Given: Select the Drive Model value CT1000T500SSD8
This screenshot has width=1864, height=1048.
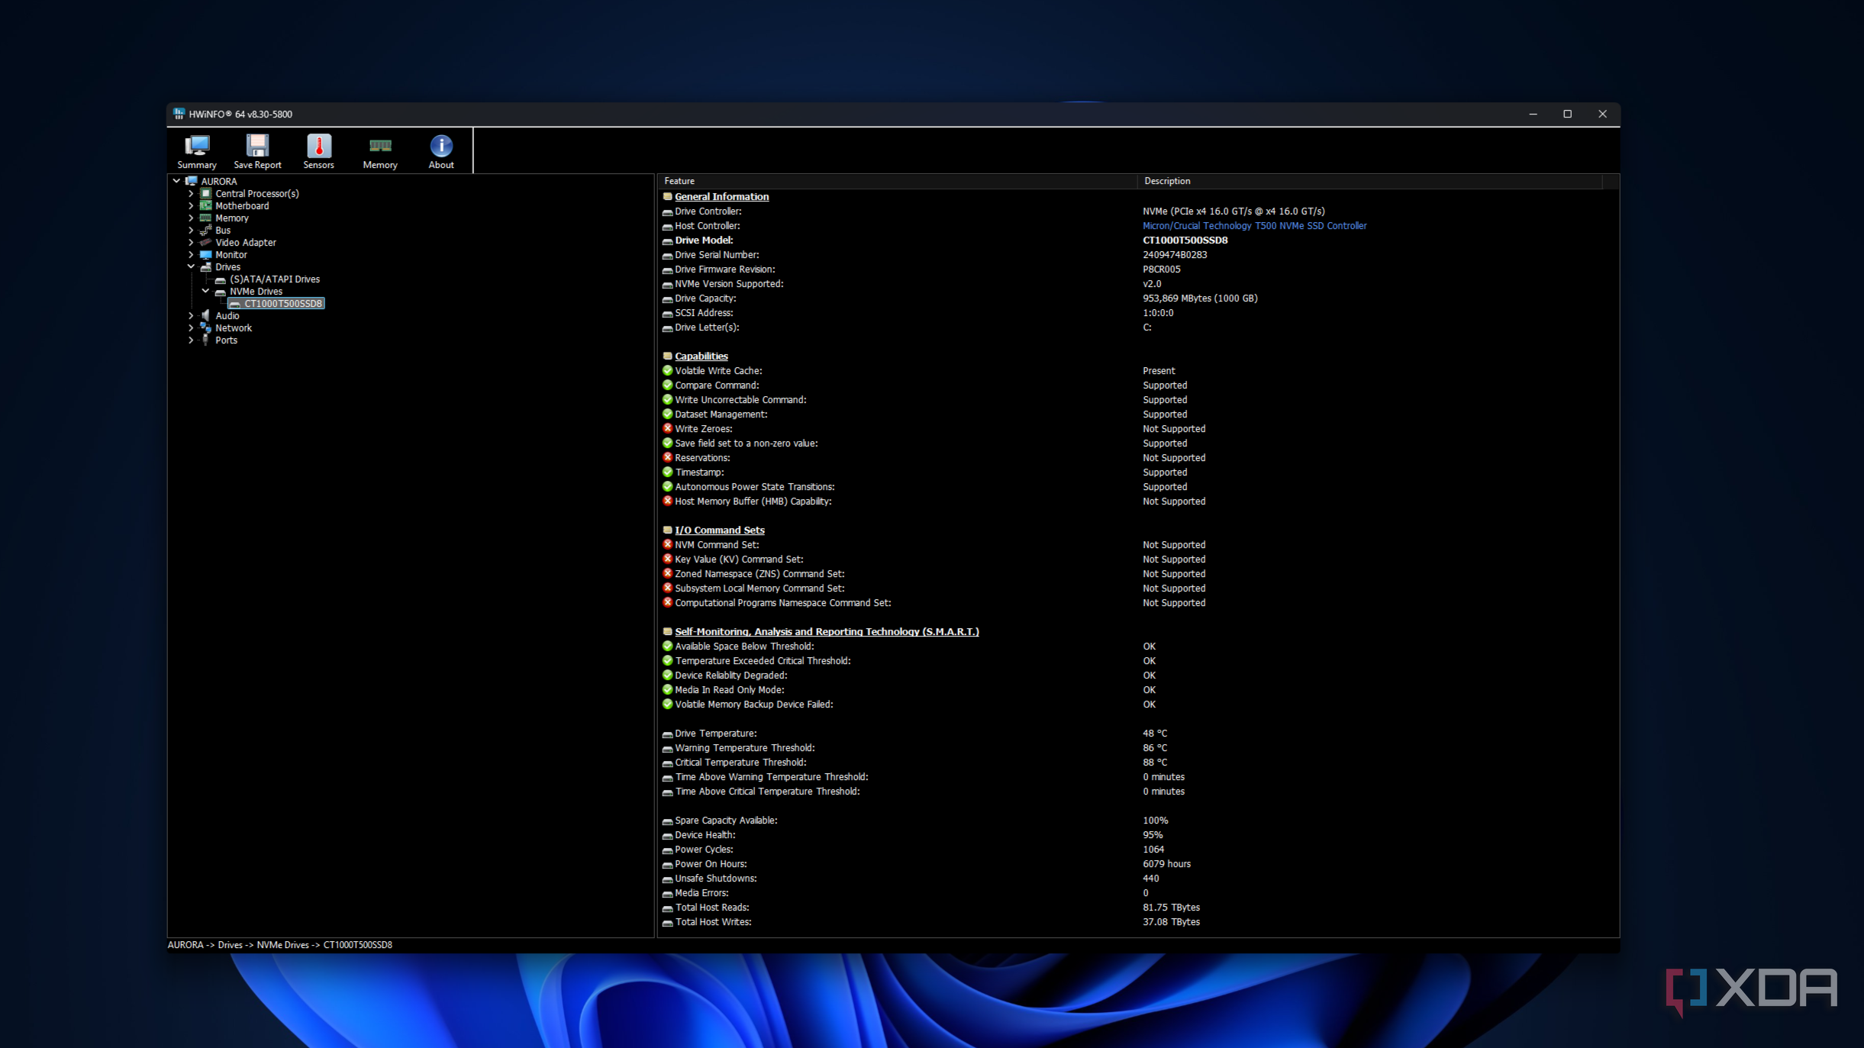Looking at the screenshot, I should pos(1185,240).
